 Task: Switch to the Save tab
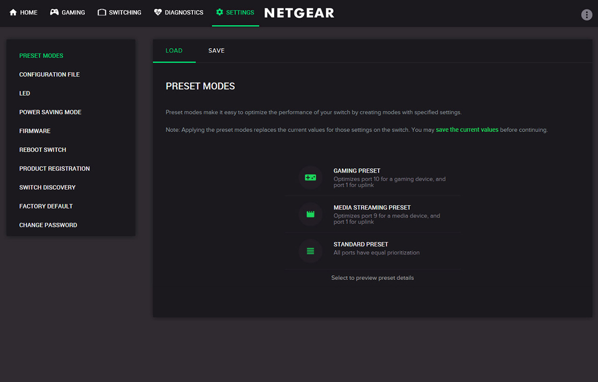click(216, 51)
